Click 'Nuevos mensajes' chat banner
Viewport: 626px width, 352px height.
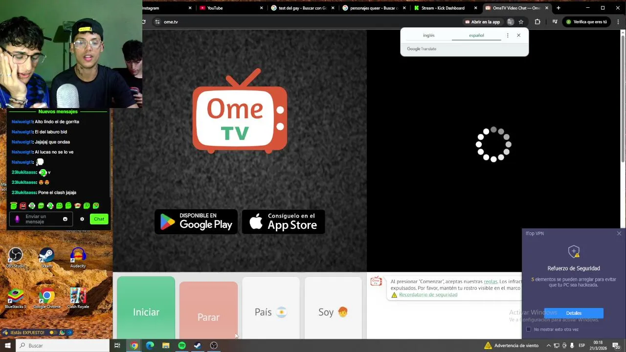(58, 111)
